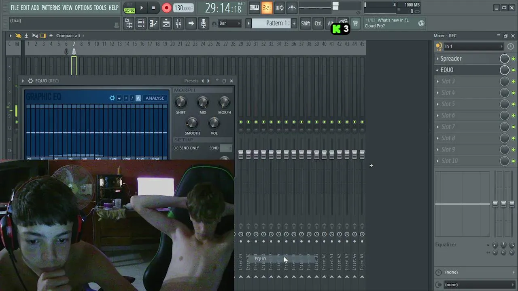Enable SEND ONLY radio option
Viewport: 518px width, 291px height.
click(x=176, y=148)
